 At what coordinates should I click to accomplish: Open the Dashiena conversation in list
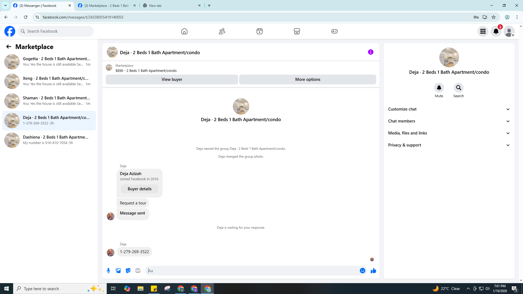pos(49,140)
